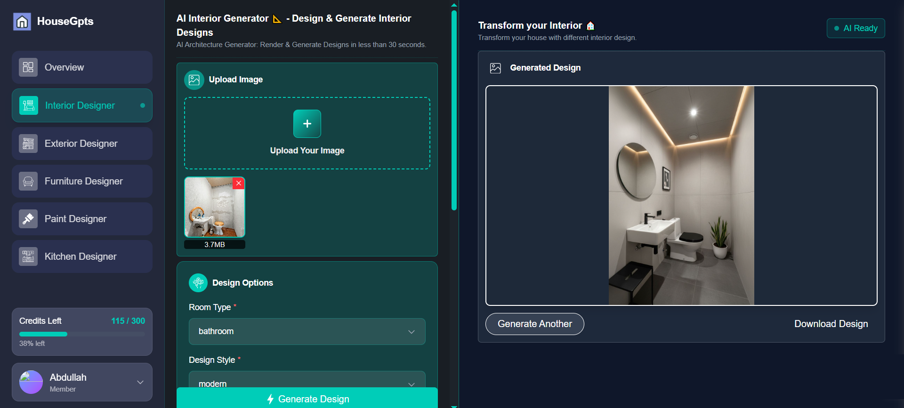Click the plus icon to upload image

pyautogui.click(x=307, y=124)
